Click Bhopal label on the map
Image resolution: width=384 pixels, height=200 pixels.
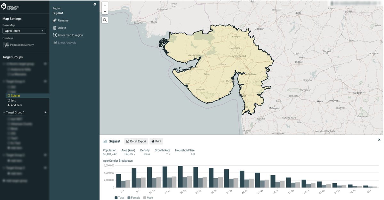pos(327,51)
